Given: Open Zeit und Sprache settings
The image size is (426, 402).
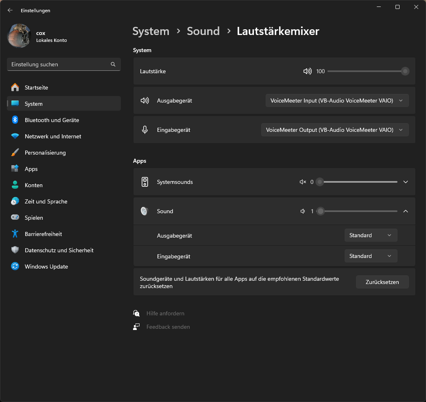Looking at the screenshot, I should pyautogui.click(x=64, y=201).
